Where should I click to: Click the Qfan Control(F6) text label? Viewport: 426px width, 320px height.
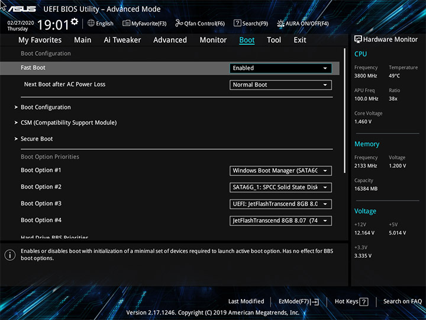[204, 24]
